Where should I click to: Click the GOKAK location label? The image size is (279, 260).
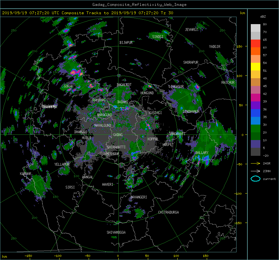tap(69, 86)
